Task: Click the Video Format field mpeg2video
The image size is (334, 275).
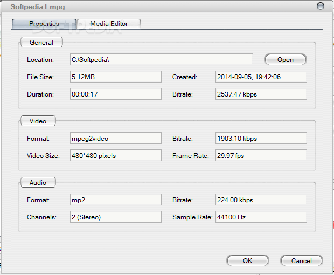Action: 116,138
